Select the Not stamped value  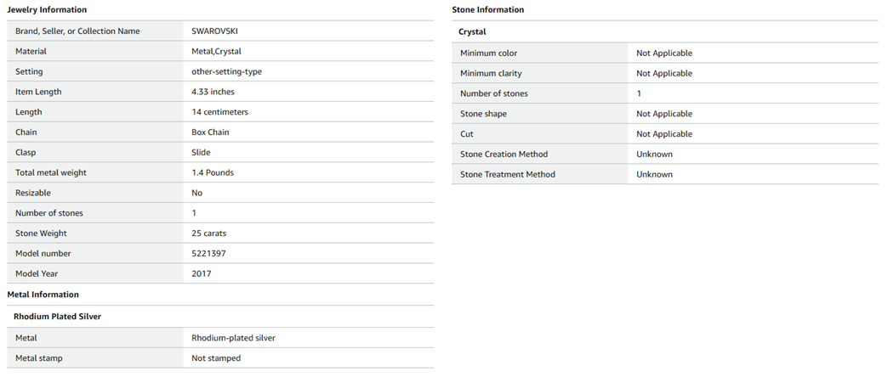tap(216, 358)
